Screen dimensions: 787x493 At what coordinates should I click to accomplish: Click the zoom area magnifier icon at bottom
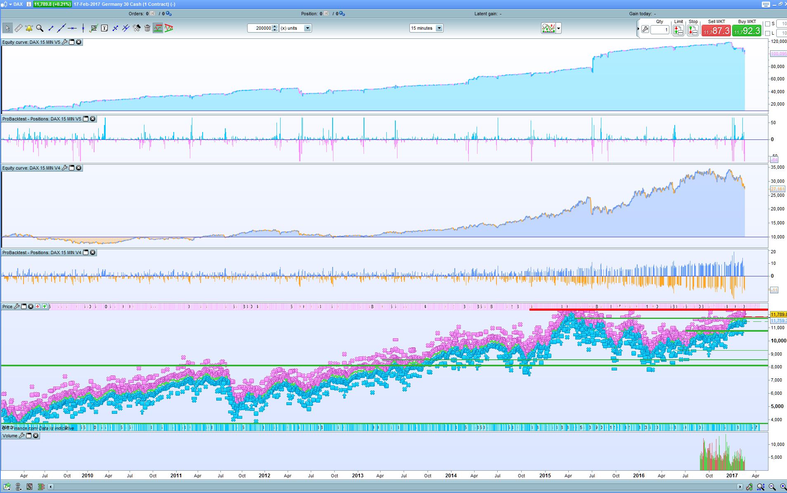coord(760,487)
